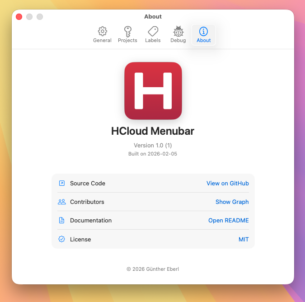Close the About window with red button
The width and height of the screenshot is (305, 302).
(19, 17)
